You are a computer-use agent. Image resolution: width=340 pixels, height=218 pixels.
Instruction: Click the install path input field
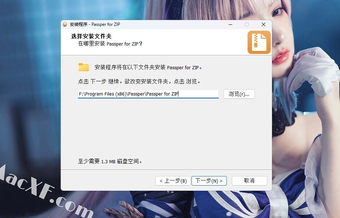148,94
